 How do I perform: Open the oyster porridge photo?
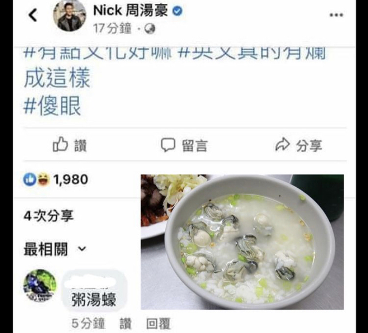tap(242, 242)
